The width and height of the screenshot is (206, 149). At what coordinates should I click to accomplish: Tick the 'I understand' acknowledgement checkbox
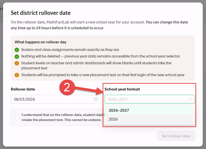pos(17,117)
